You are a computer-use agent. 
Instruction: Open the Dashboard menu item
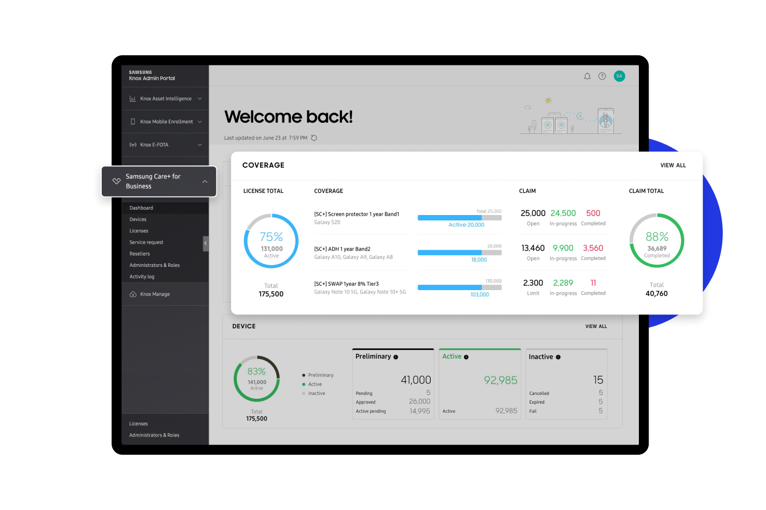coord(141,207)
